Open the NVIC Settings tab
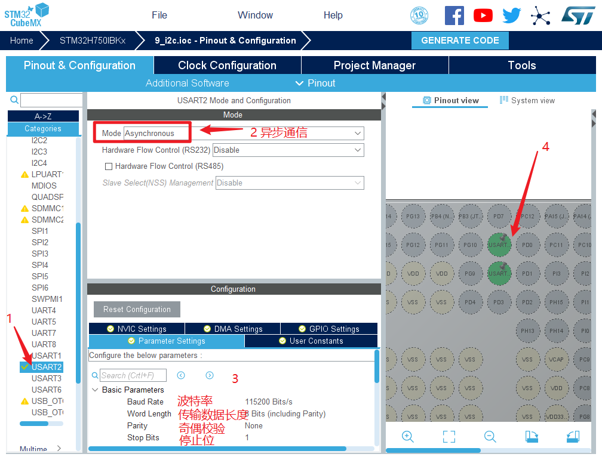This screenshot has height=460, width=602. tap(137, 329)
